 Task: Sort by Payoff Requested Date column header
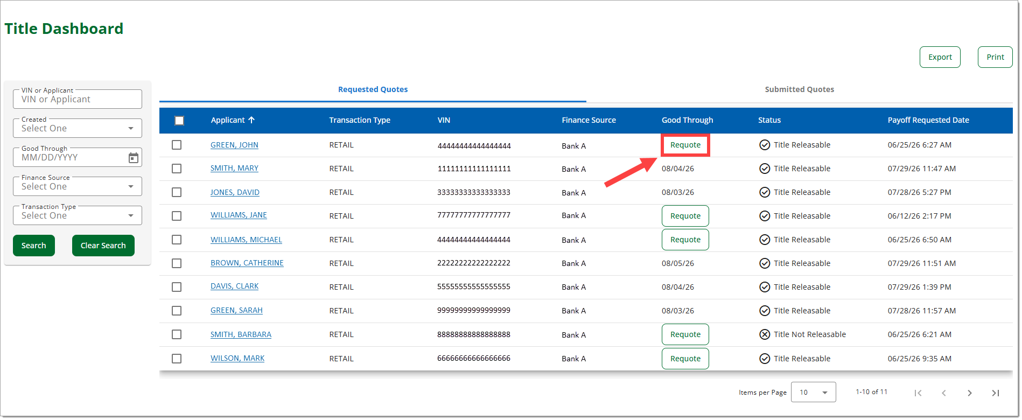point(928,120)
